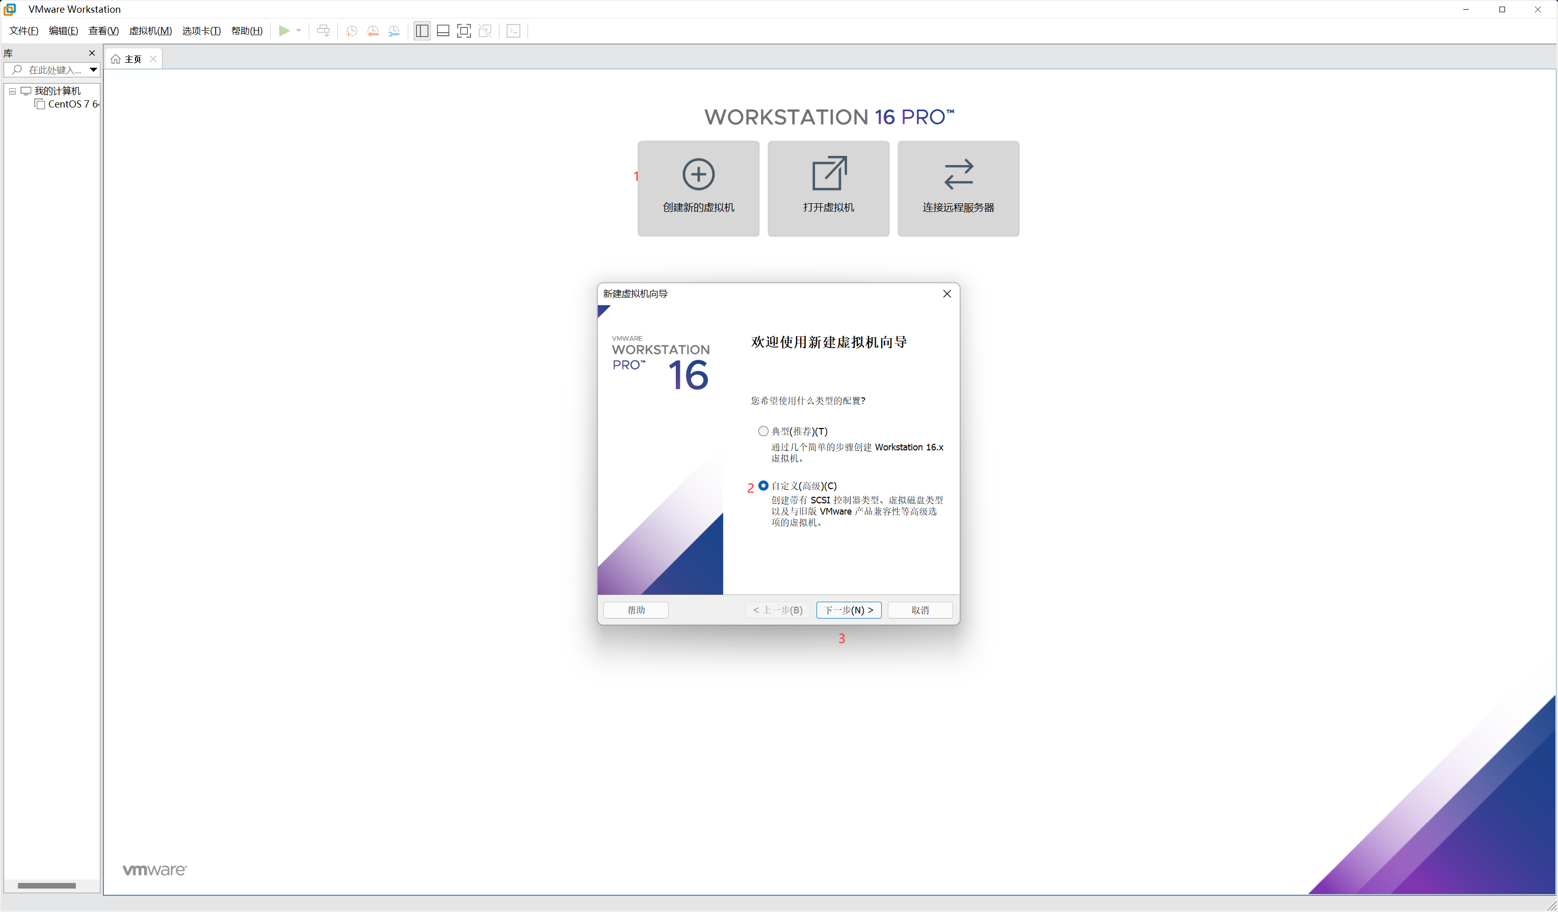Enter full screen mode icon
This screenshot has height=912, width=1558.
[464, 31]
